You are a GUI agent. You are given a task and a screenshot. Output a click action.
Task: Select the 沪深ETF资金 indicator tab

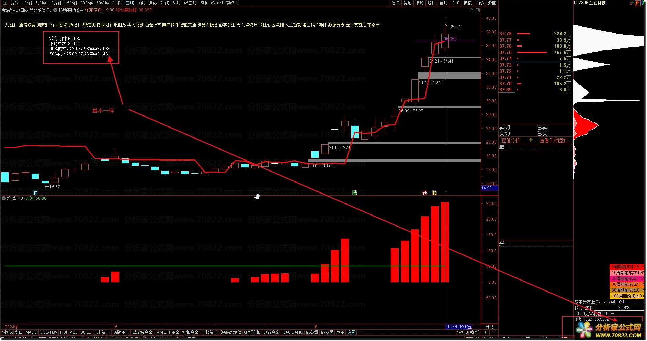[x=167, y=332]
